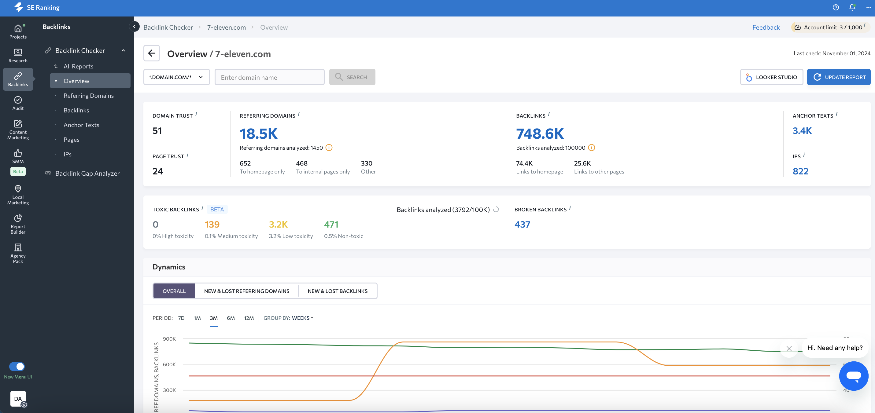The width and height of the screenshot is (875, 413).
Task: Click the DA account avatar
Action: tap(18, 399)
